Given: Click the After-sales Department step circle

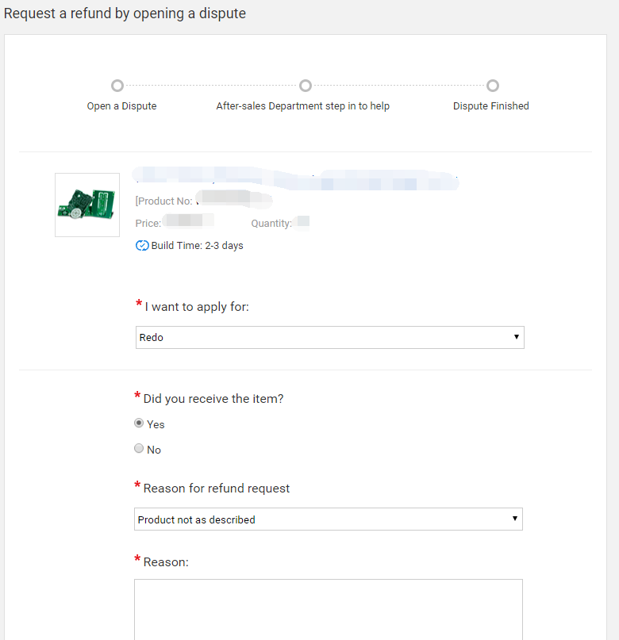Looking at the screenshot, I should [306, 86].
